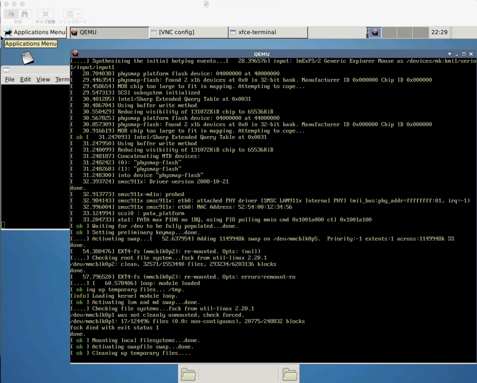The width and height of the screenshot is (477, 383).
Task: Click 'loop: module loaded' line
Action: coord(135,283)
